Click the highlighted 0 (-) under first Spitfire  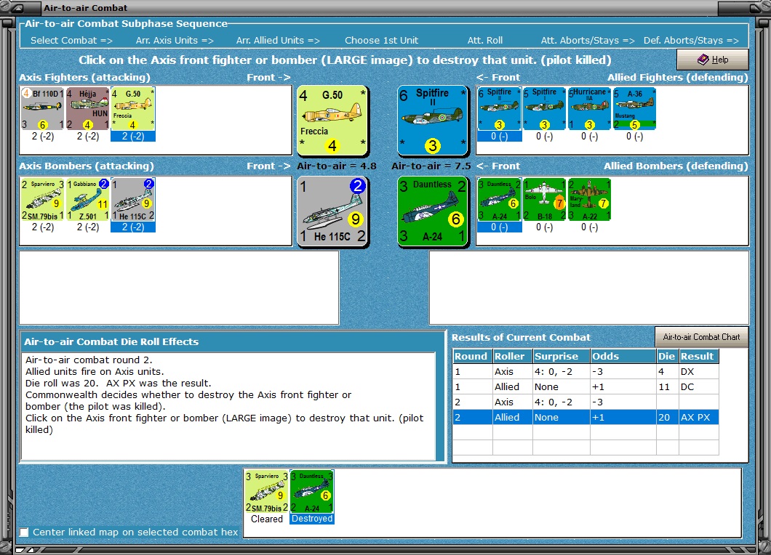pos(499,136)
